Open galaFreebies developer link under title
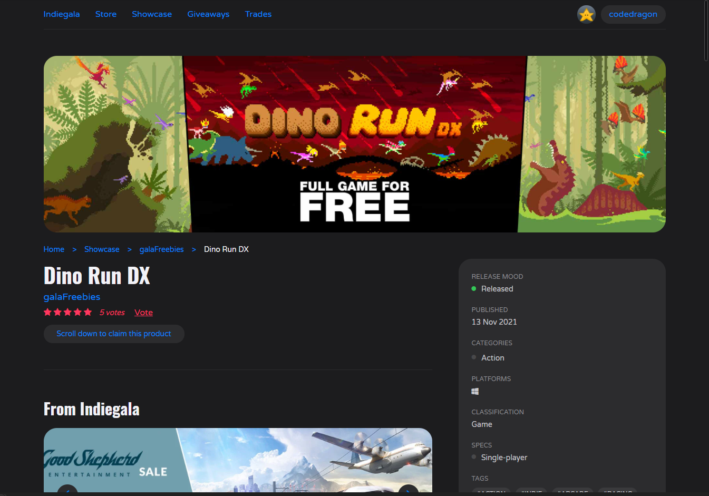The height and width of the screenshot is (496, 709). (x=72, y=297)
